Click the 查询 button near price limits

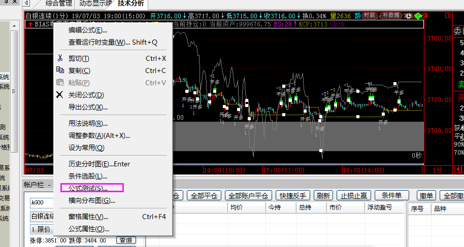pyautogui.click(x=126, y=240)
